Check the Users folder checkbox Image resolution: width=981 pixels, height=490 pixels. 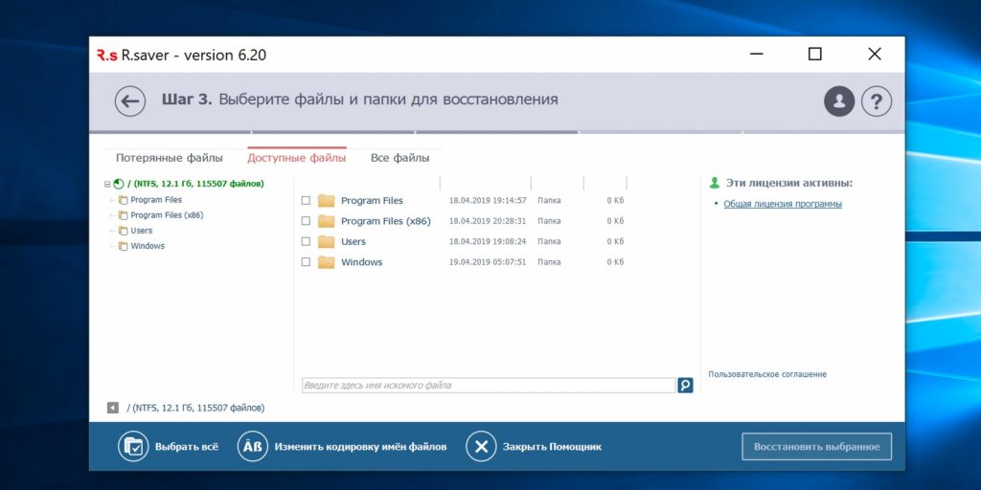(306, 241)
